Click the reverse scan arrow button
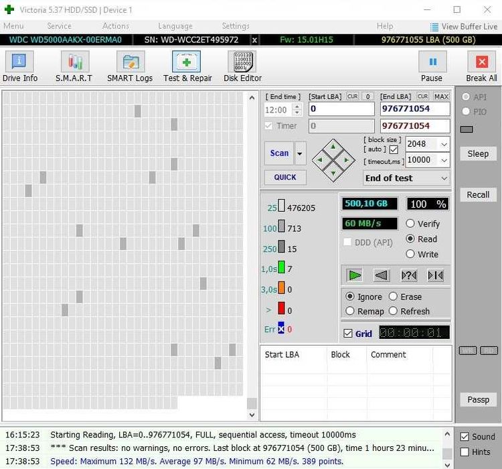The image size is (502, 469). pyautogui.click(x=382, y=275)
